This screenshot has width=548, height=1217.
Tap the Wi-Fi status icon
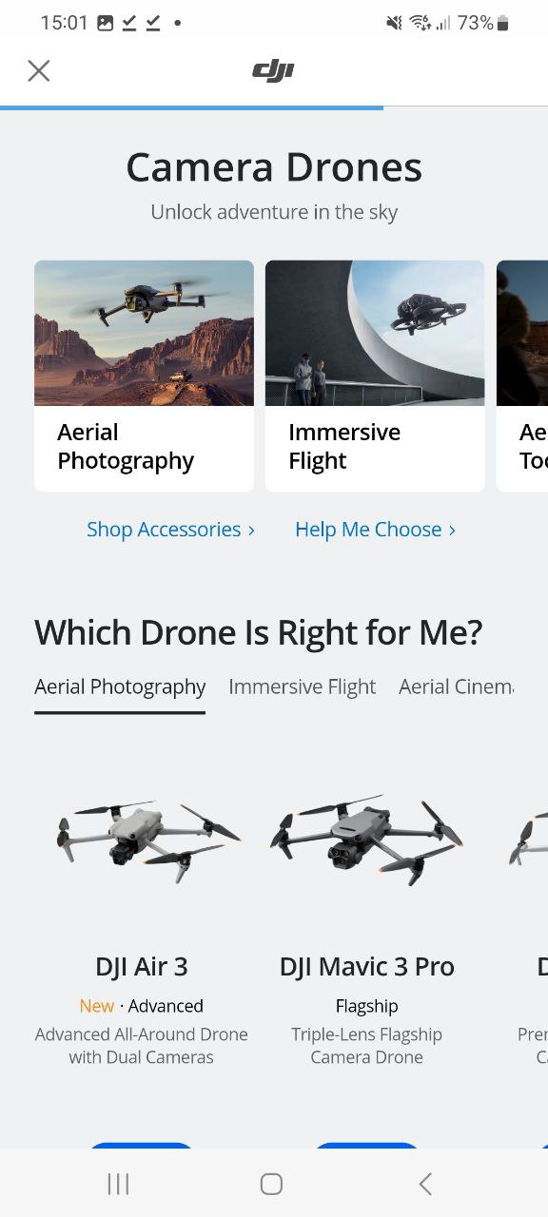421,23
